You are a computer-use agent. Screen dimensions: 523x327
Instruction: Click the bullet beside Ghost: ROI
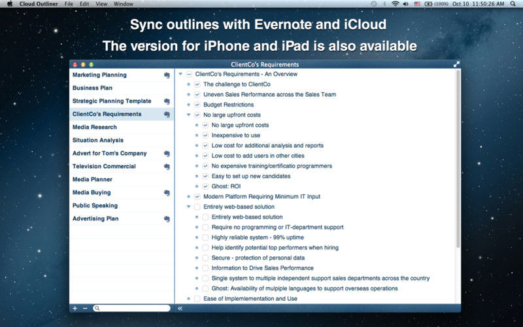click(x=197, y=186)
